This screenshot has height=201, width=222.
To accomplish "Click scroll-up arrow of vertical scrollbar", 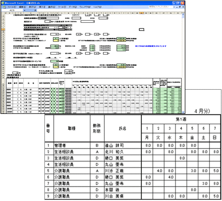I will coord(183,14).
